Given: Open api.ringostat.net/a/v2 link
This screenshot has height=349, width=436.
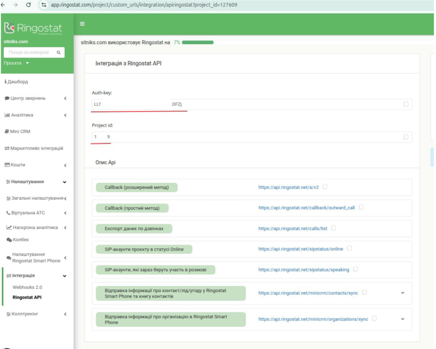Looking at the screenshot, I should point(288,187).
